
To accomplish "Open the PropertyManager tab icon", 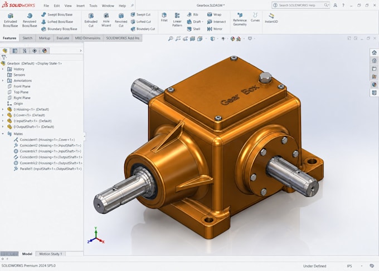I will 14,51.
